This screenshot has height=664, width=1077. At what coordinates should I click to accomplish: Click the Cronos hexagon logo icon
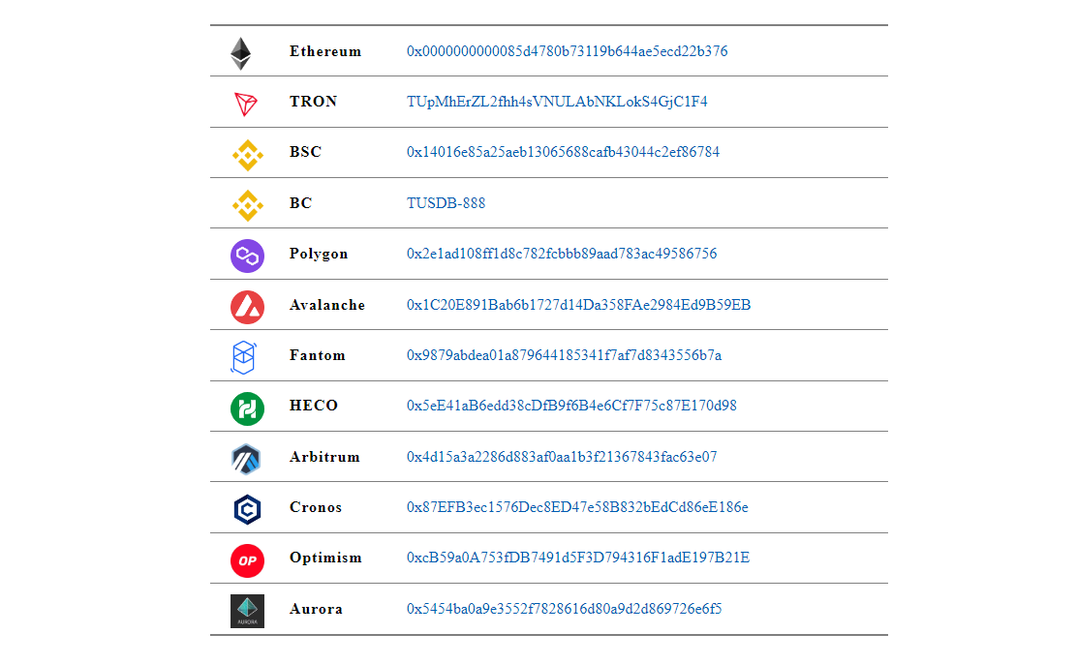point(247,509)
